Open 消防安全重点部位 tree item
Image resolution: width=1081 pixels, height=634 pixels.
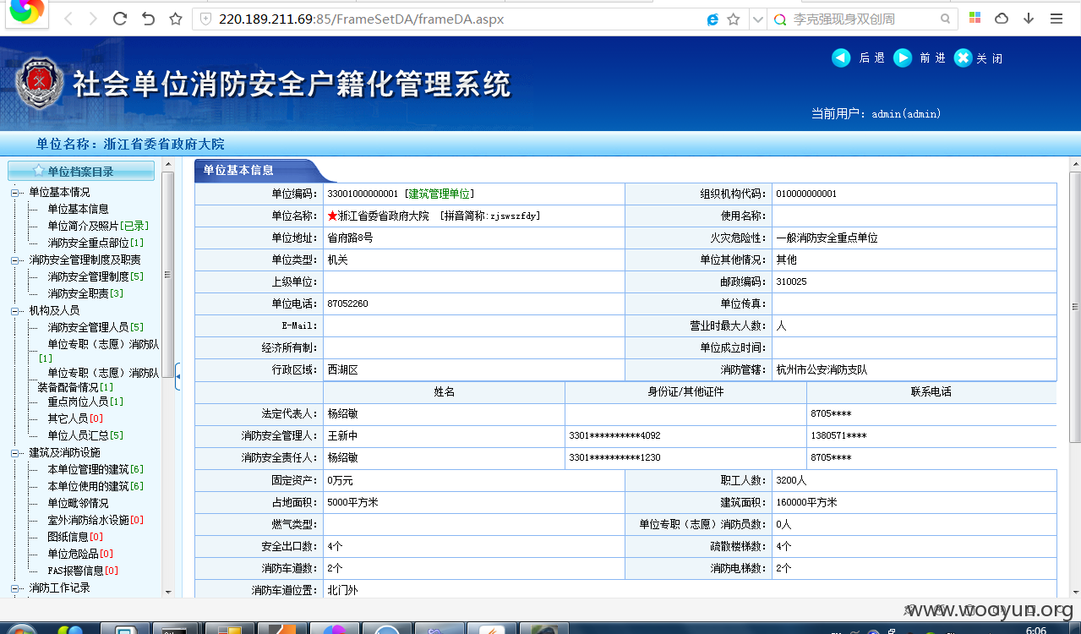click(x=96, y=243)
